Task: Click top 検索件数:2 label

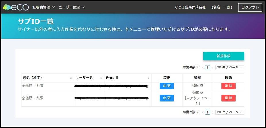Action: (x=191, y=67)
